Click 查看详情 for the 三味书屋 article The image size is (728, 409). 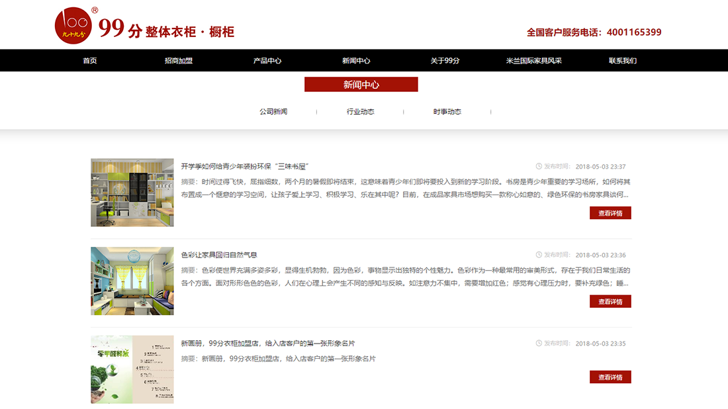click(x=610, y=212)
